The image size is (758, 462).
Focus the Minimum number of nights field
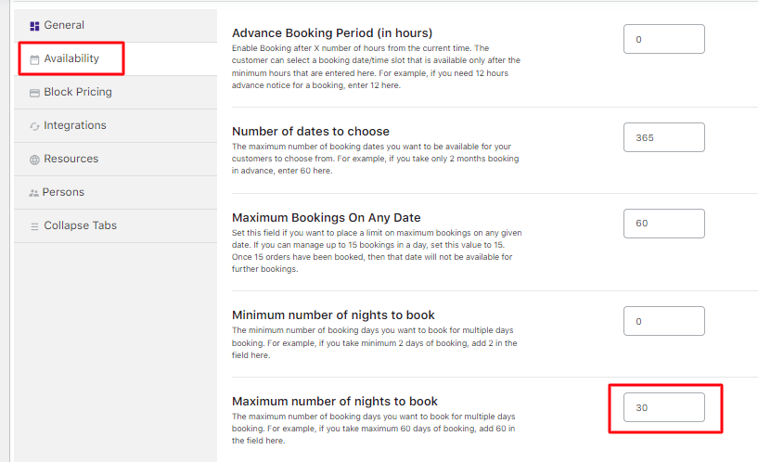(663, 321)
